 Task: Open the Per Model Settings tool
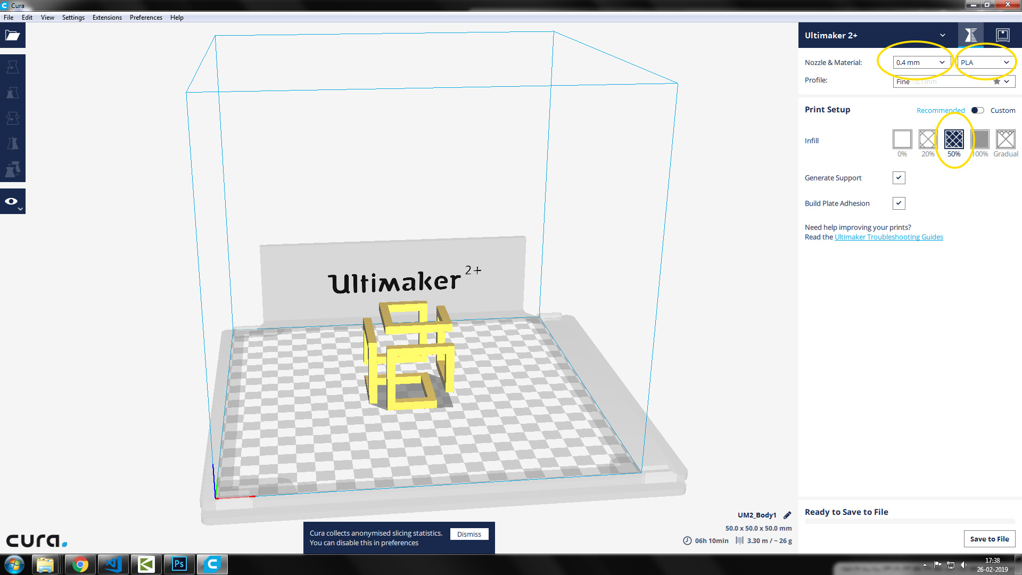click(x=12, y=169)
